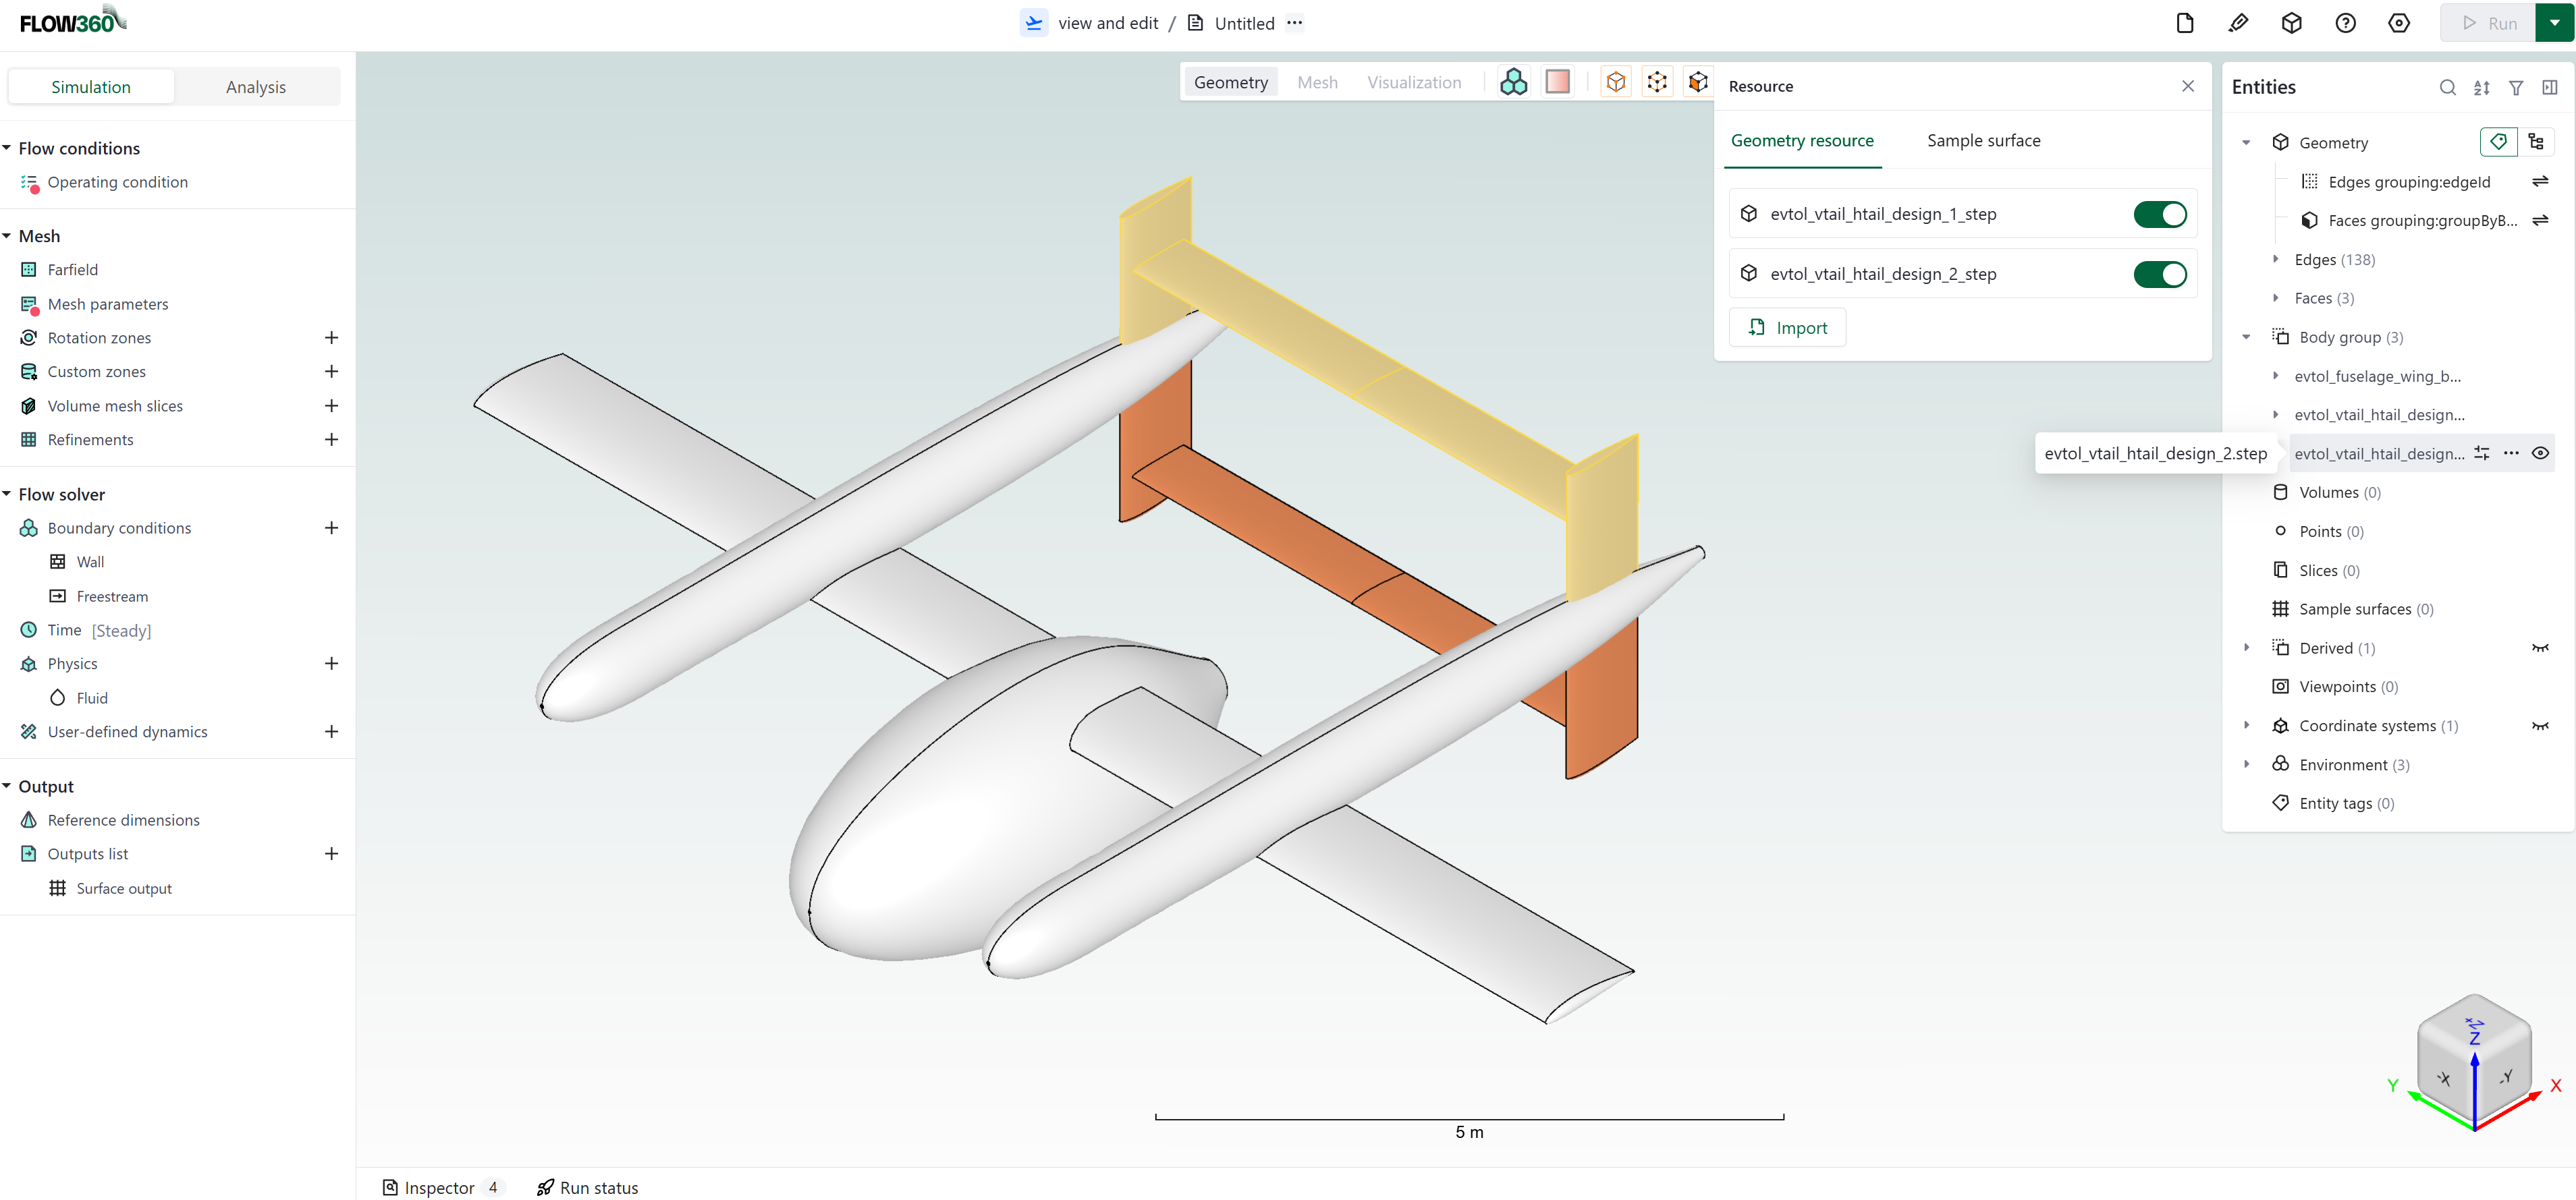Open the filter icon in Entities panel
This screenshot has width=2576, height=1200.
tap(2517, 88)
